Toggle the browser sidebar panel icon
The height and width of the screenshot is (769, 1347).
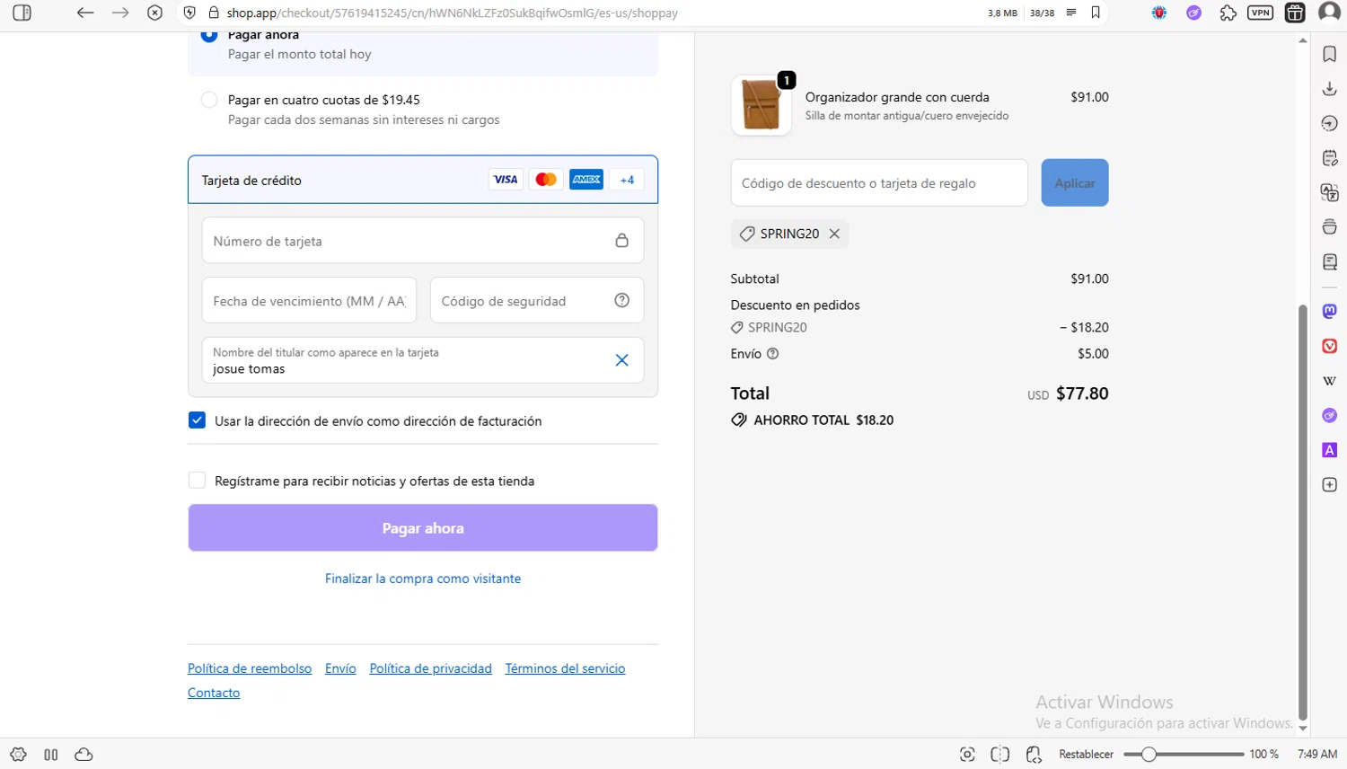pos(22,13)
